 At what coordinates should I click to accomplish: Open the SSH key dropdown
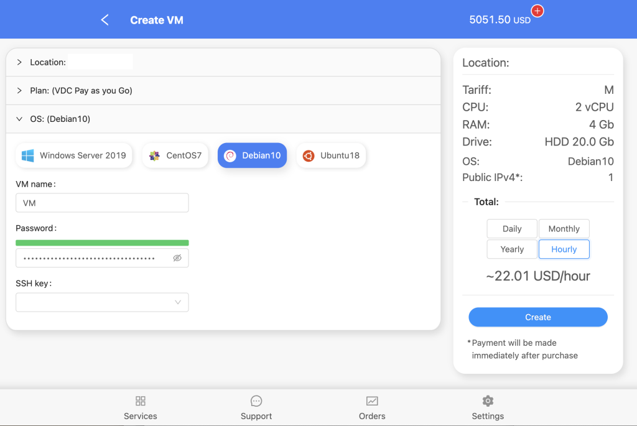(x=102, y=302)
